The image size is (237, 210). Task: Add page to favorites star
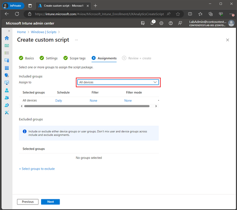tap(178, 14)
